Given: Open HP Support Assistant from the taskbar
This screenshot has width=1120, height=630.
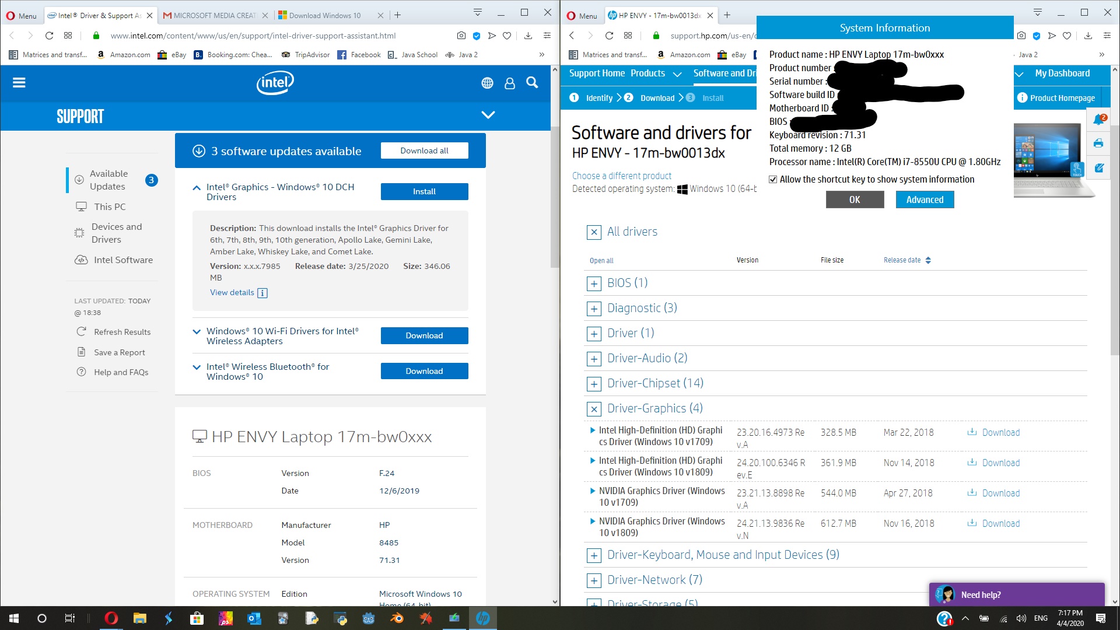Looking at the screenshot, I should click(483, 618).
